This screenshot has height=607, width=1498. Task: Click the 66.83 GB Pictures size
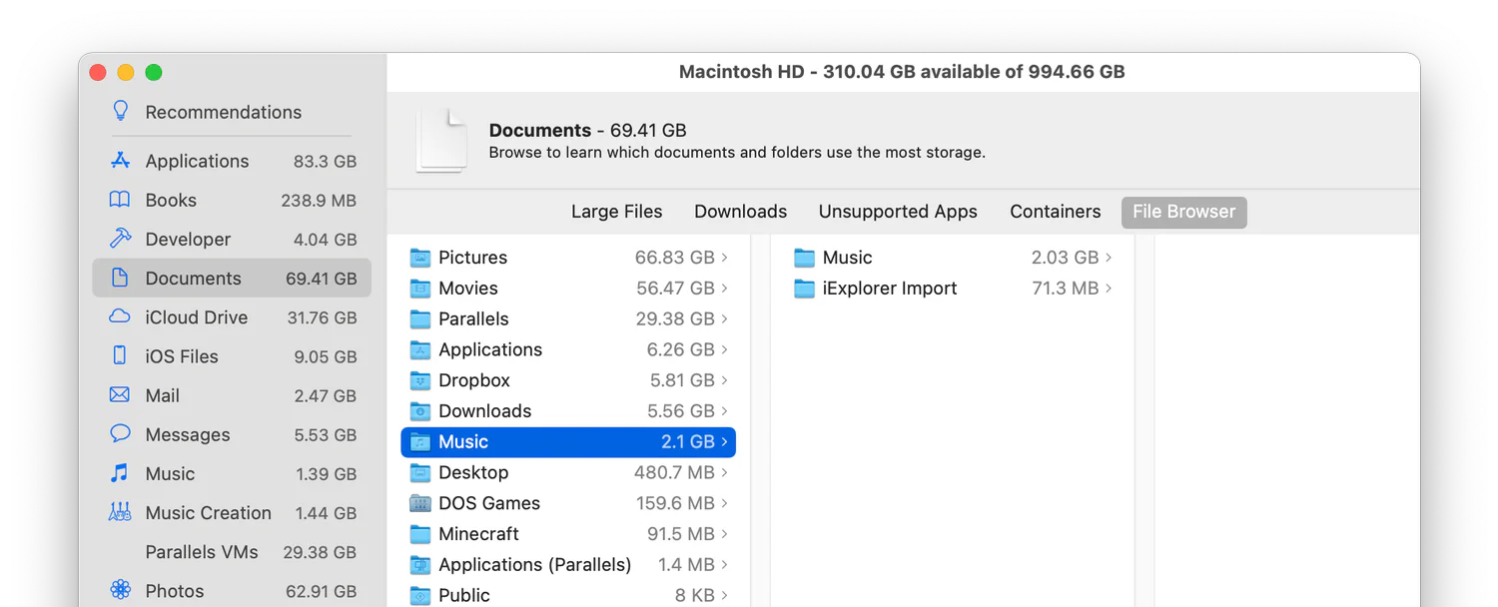click(674, 258)
